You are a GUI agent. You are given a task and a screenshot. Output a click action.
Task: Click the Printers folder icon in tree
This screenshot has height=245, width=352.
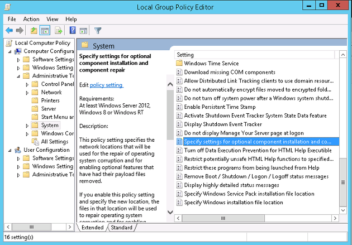[35, 100]
